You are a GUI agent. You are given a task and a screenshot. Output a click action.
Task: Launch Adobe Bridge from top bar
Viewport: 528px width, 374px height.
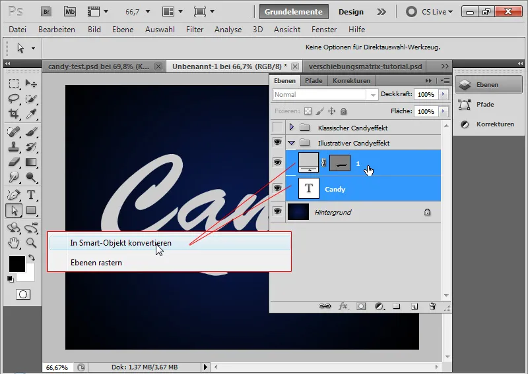46,12
